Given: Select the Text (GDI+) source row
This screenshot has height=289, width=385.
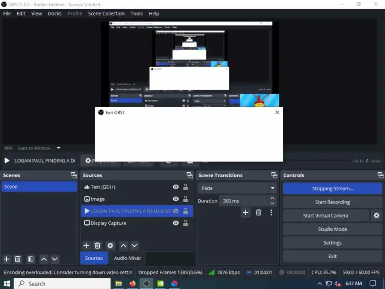Looking at the screenshot, I should pyautogui.click(x=137, y=187).
